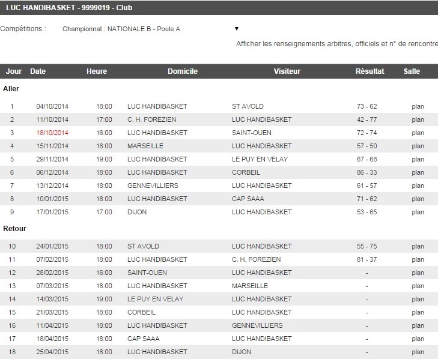The height and width of the screenshot is (359, 438).
Task: Open plan link for day 12 on 28/02/2015
Action: pyautogui.click(x=418, y=273)
